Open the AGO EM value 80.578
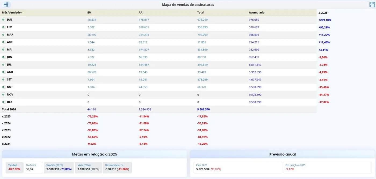 (92, 72)
